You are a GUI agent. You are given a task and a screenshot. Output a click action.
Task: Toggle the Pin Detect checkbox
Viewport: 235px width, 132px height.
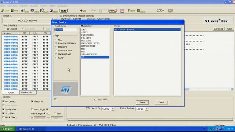(3, 102)
